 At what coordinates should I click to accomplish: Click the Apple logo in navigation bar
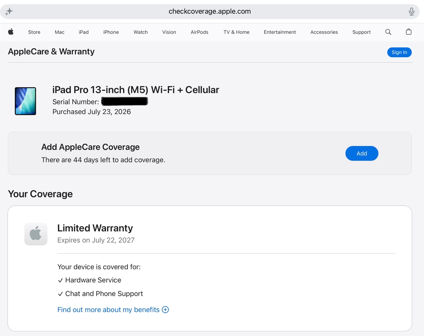pyautogui.click(x=11, y=31)
